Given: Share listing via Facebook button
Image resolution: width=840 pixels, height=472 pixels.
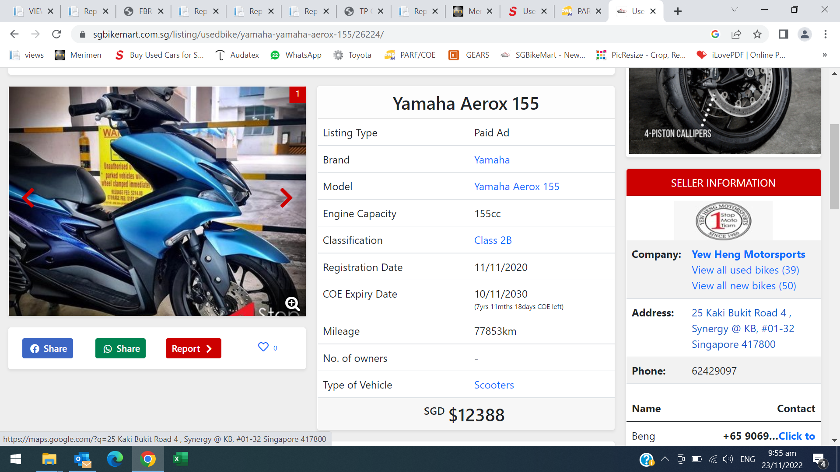Looking at the screenshot, I should click(x=48, y=348).
